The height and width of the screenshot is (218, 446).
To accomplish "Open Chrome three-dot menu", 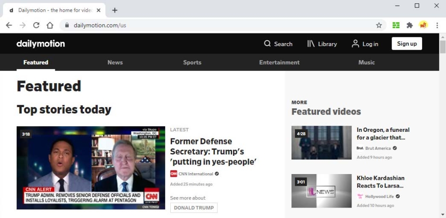I will tap(437, 25).
